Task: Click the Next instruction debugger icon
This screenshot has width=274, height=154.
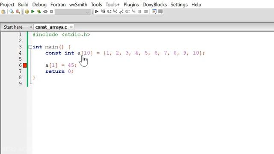Action: pyautogui.click(x=128, y=12)
